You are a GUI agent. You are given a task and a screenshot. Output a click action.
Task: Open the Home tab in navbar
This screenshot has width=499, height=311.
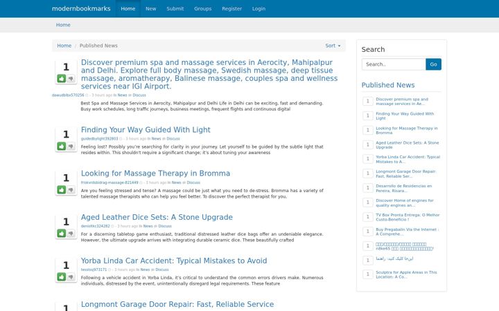coord(128,8)
